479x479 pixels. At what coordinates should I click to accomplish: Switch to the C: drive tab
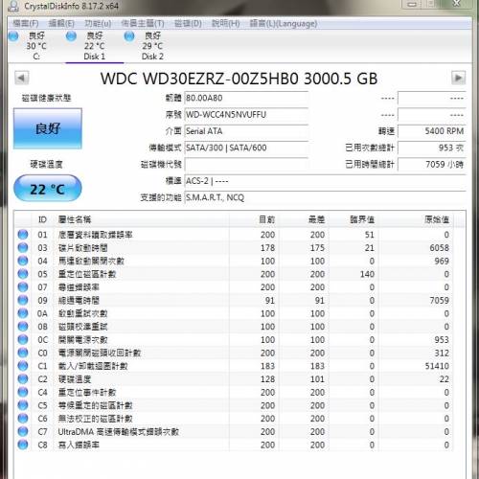[36, 46]
